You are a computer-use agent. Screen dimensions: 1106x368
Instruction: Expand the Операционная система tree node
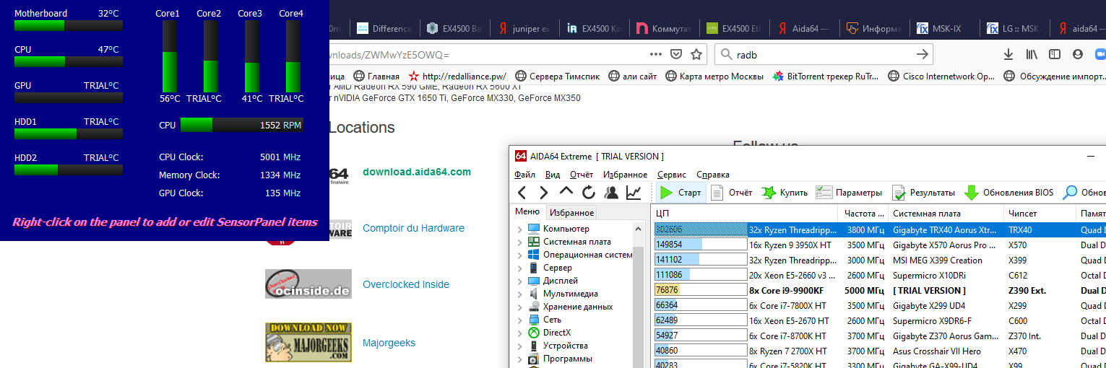pyautogui.click(x=520, y=255)
